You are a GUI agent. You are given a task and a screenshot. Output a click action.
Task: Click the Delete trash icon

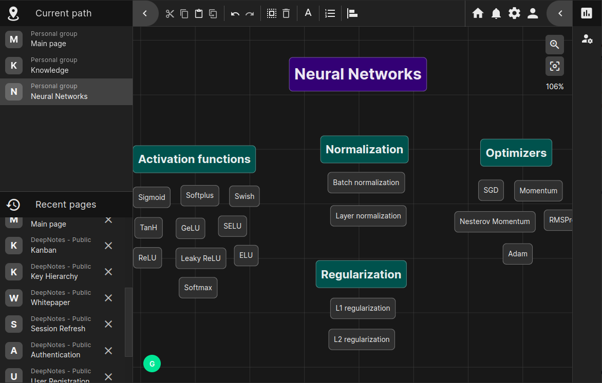(286, 14)
